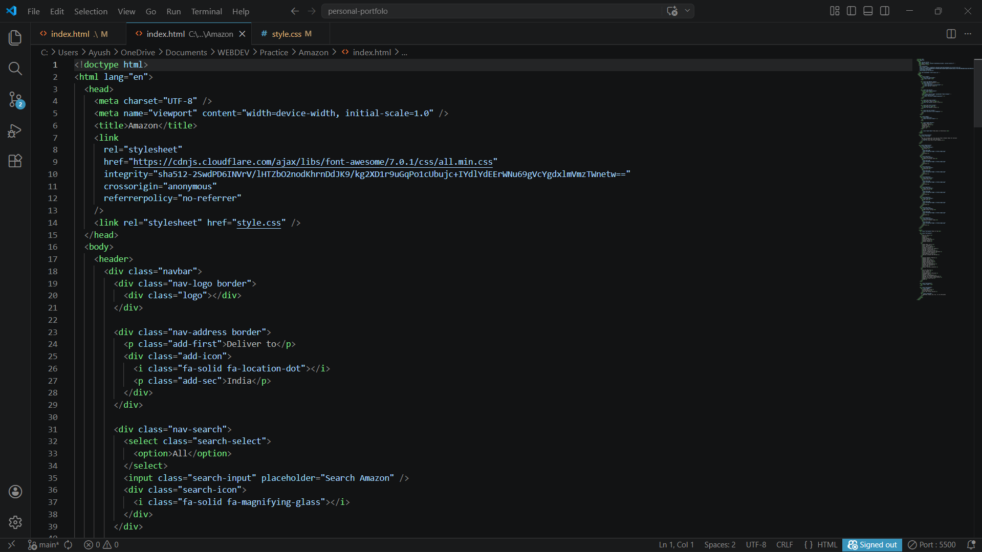Screen dimensions: 982x552
Task: Split the editor to the right
Action: click(x=951, y=34)
